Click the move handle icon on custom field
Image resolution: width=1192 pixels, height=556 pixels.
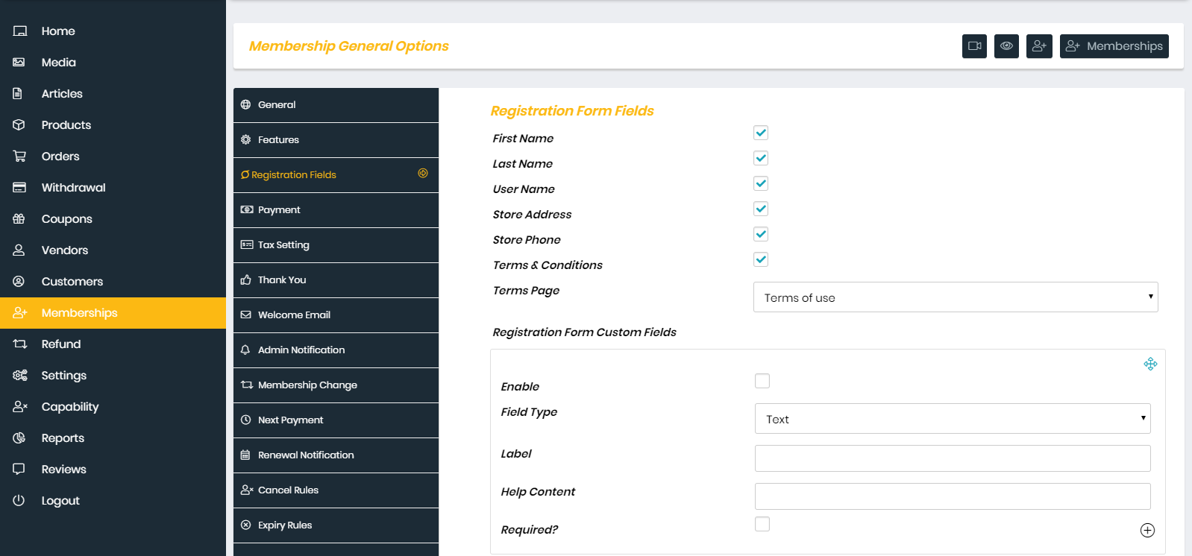pos(1150,364)
